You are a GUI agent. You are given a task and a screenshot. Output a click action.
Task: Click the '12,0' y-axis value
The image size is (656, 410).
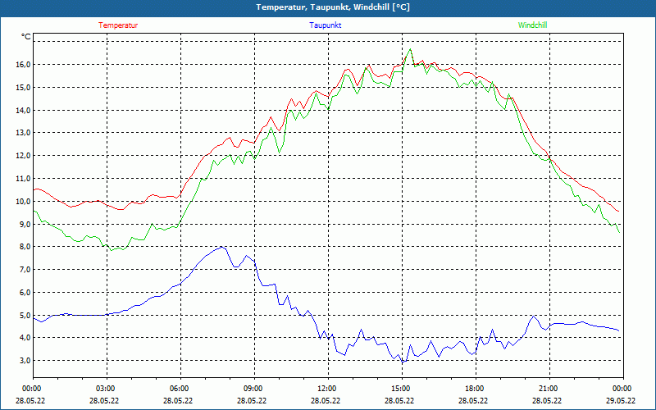[x=23, y=156]
